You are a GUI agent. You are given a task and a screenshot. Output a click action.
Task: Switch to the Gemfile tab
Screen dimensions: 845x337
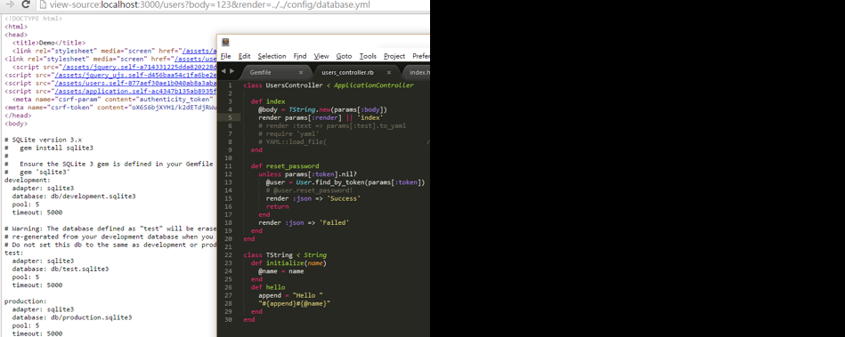tap(260, 72)
